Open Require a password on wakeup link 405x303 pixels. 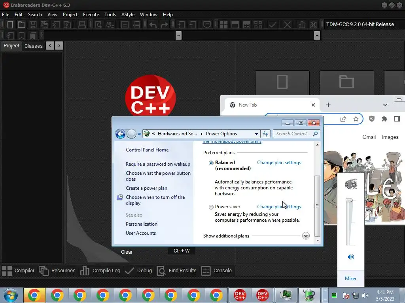[158, 164]
